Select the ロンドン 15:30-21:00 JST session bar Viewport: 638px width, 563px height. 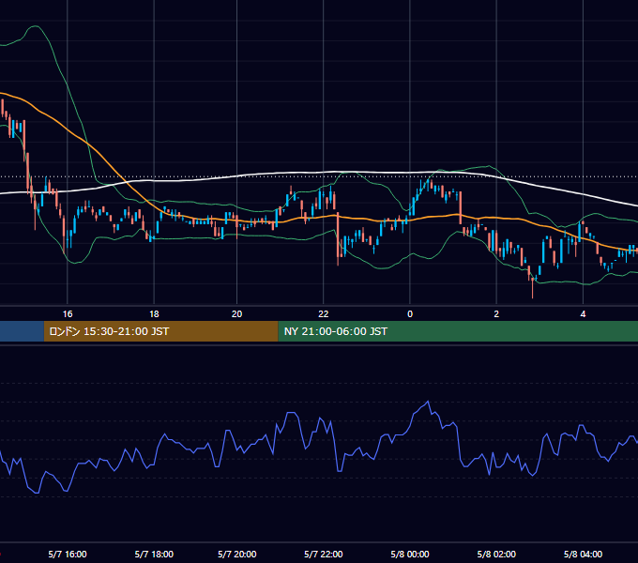(x=161, y=331)
